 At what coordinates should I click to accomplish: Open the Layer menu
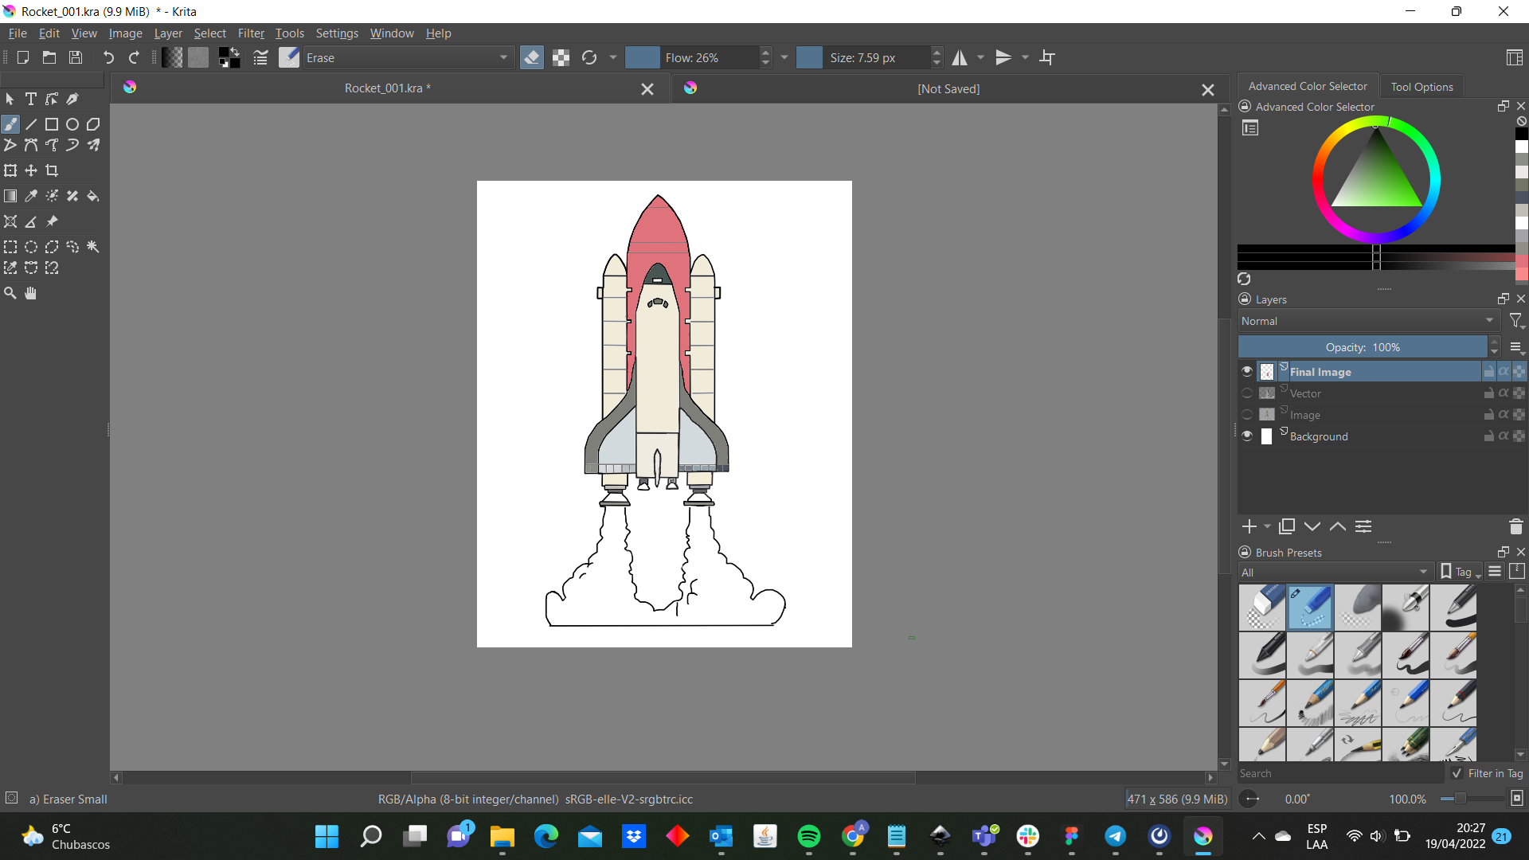[168, 33]
